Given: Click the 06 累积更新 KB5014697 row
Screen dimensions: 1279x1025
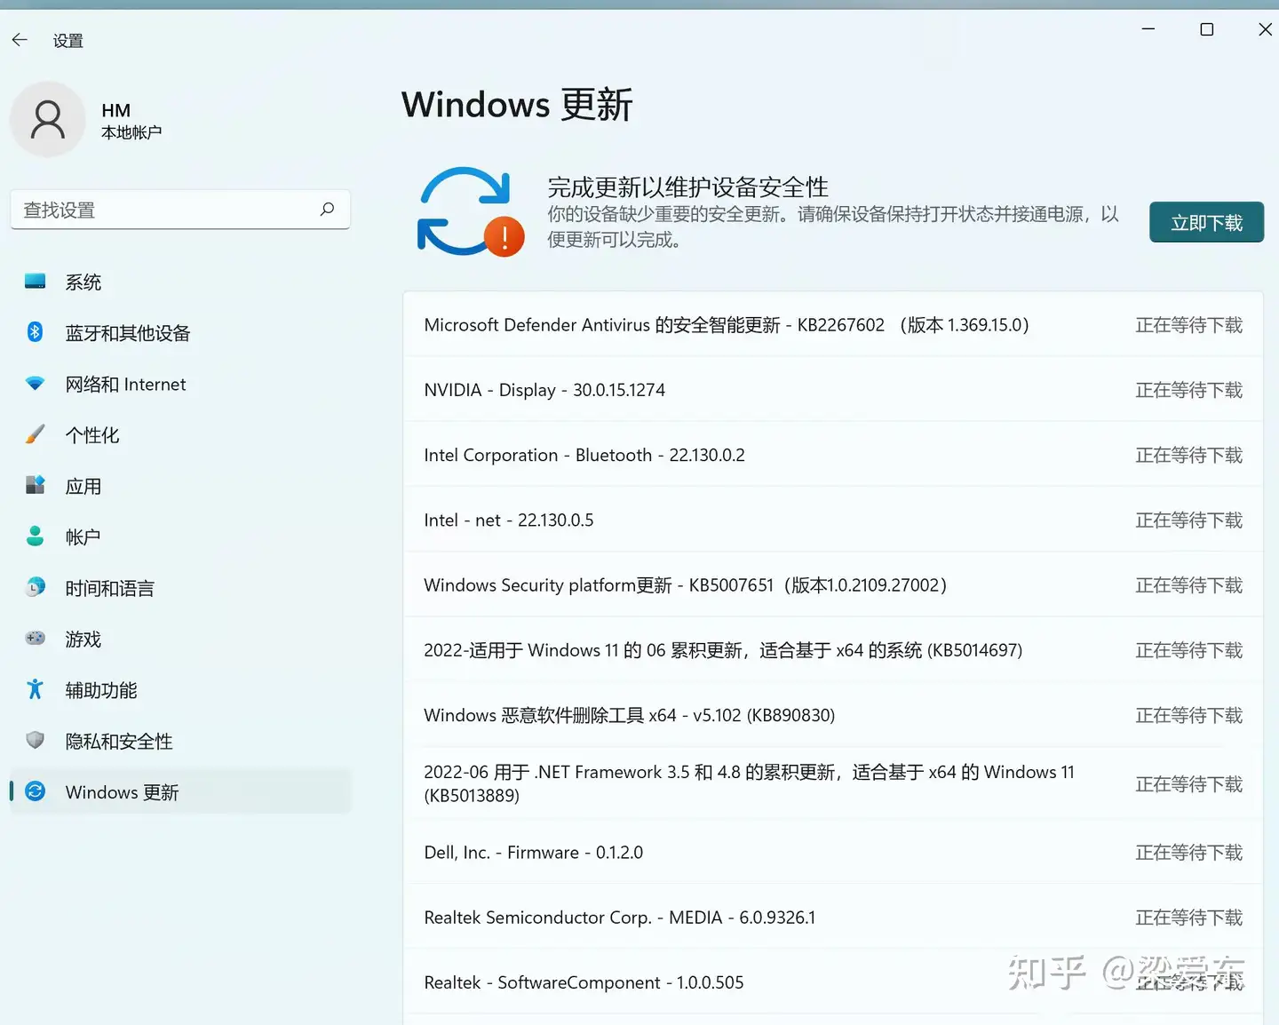Looking at the screenshot, I should [833, 650].
